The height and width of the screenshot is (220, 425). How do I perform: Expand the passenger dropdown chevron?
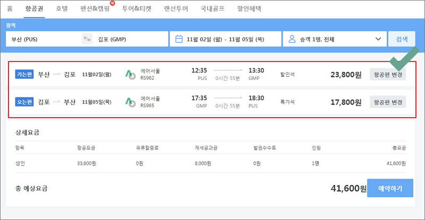tap(378, 39)
